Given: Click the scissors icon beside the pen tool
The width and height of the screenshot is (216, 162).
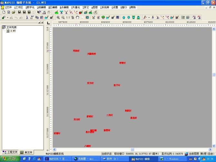Looking at the screenshot, I should click(x=153, y=17).
